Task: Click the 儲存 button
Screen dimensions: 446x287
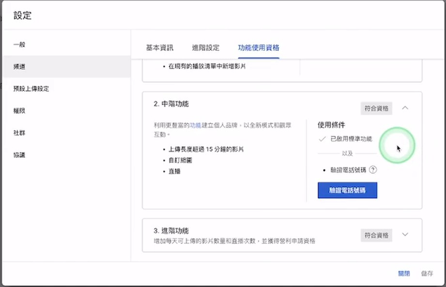Action: point(427,273)
